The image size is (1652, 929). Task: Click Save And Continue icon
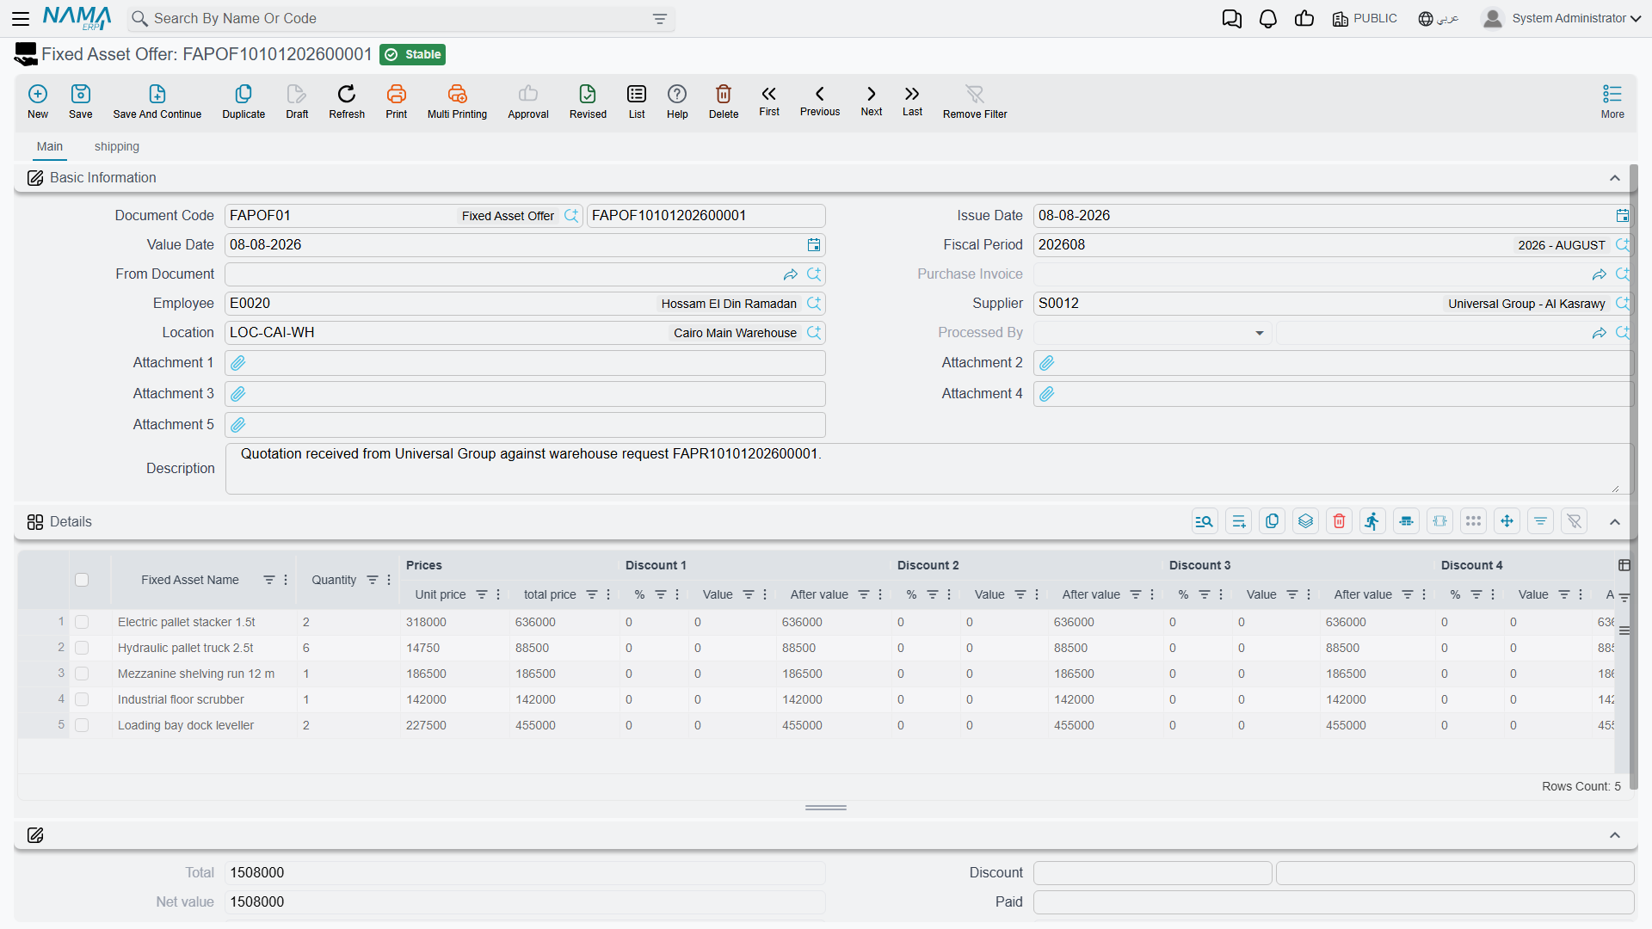(x=157, y=94)
